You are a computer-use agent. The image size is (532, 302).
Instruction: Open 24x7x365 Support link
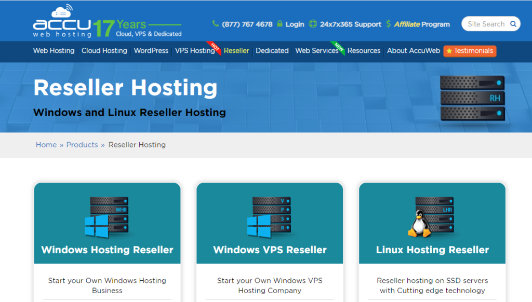[351, 24]
